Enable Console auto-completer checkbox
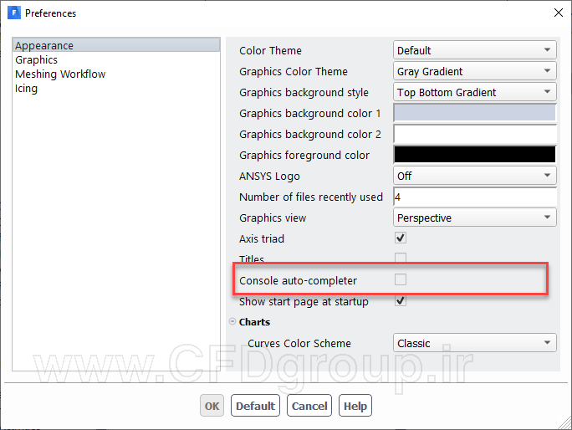 pos(401,279)
